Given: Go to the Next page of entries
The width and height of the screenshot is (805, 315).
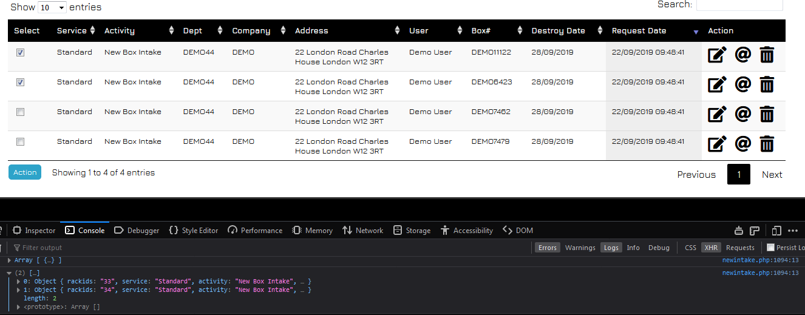Looking at the screenshot, I should pyautogui.click(x=772, y=175).
